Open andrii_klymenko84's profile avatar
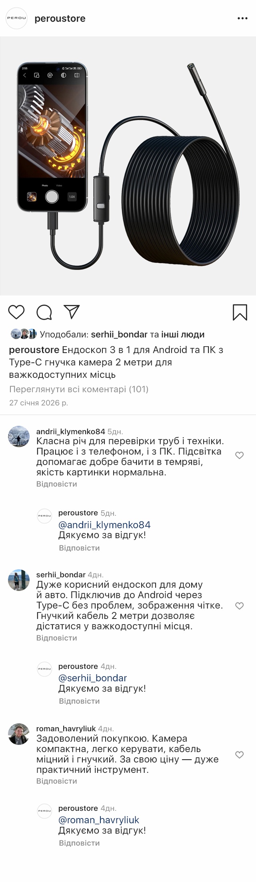256x882 pixels. (x=19, y=436)
